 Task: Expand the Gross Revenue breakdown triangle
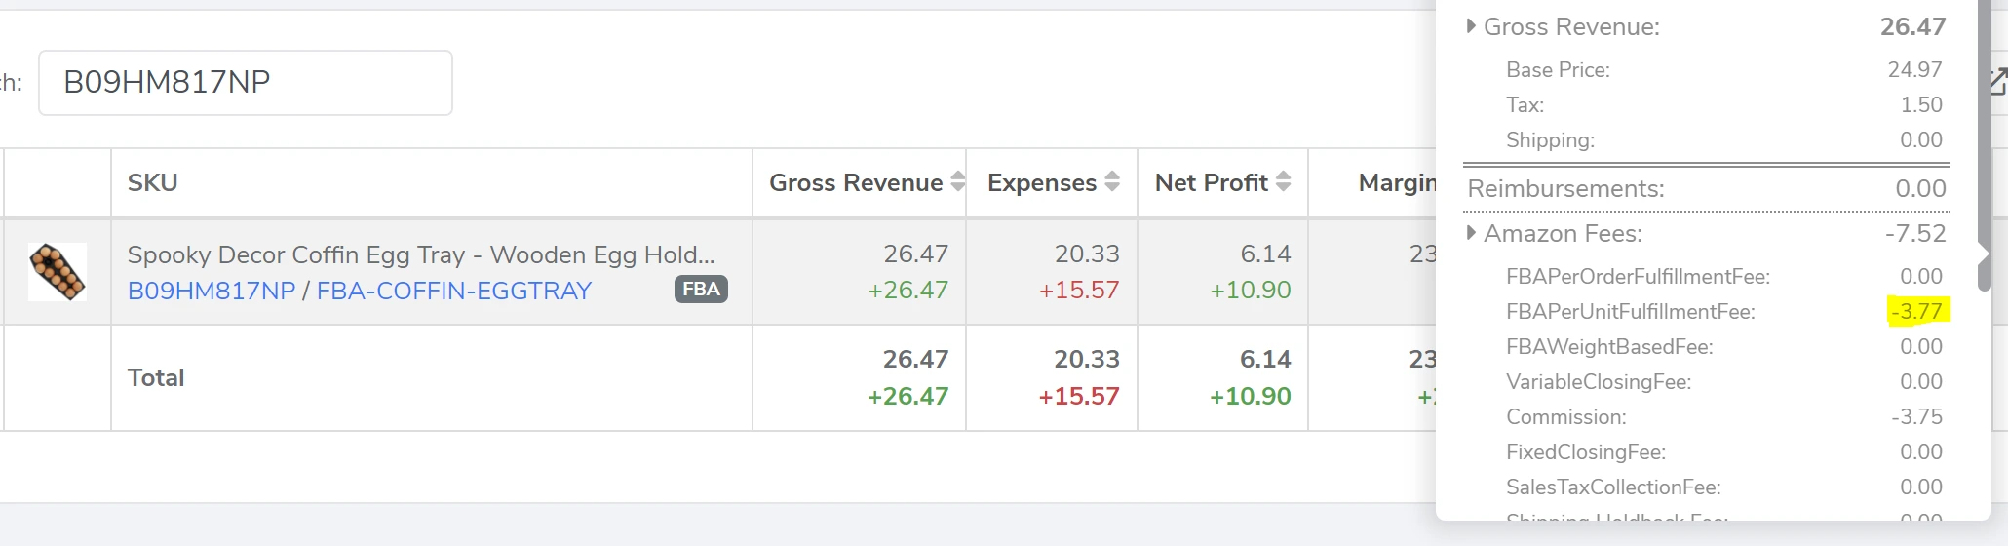[1471, 27]
